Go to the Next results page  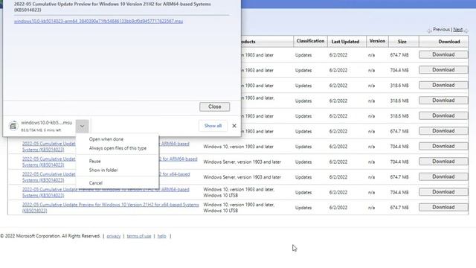click(x=458, y=30)
